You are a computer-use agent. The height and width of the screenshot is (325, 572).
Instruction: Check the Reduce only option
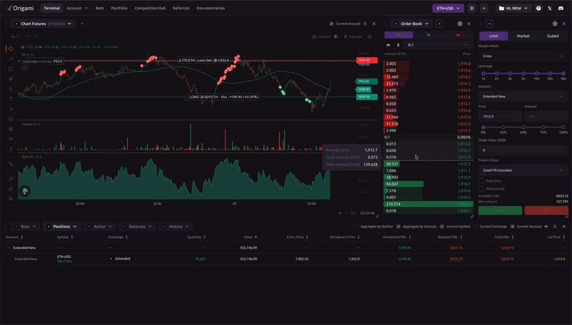tap(481, 189)
